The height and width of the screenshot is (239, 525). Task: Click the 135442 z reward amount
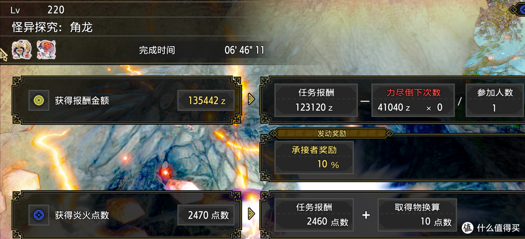pos(206,100)
